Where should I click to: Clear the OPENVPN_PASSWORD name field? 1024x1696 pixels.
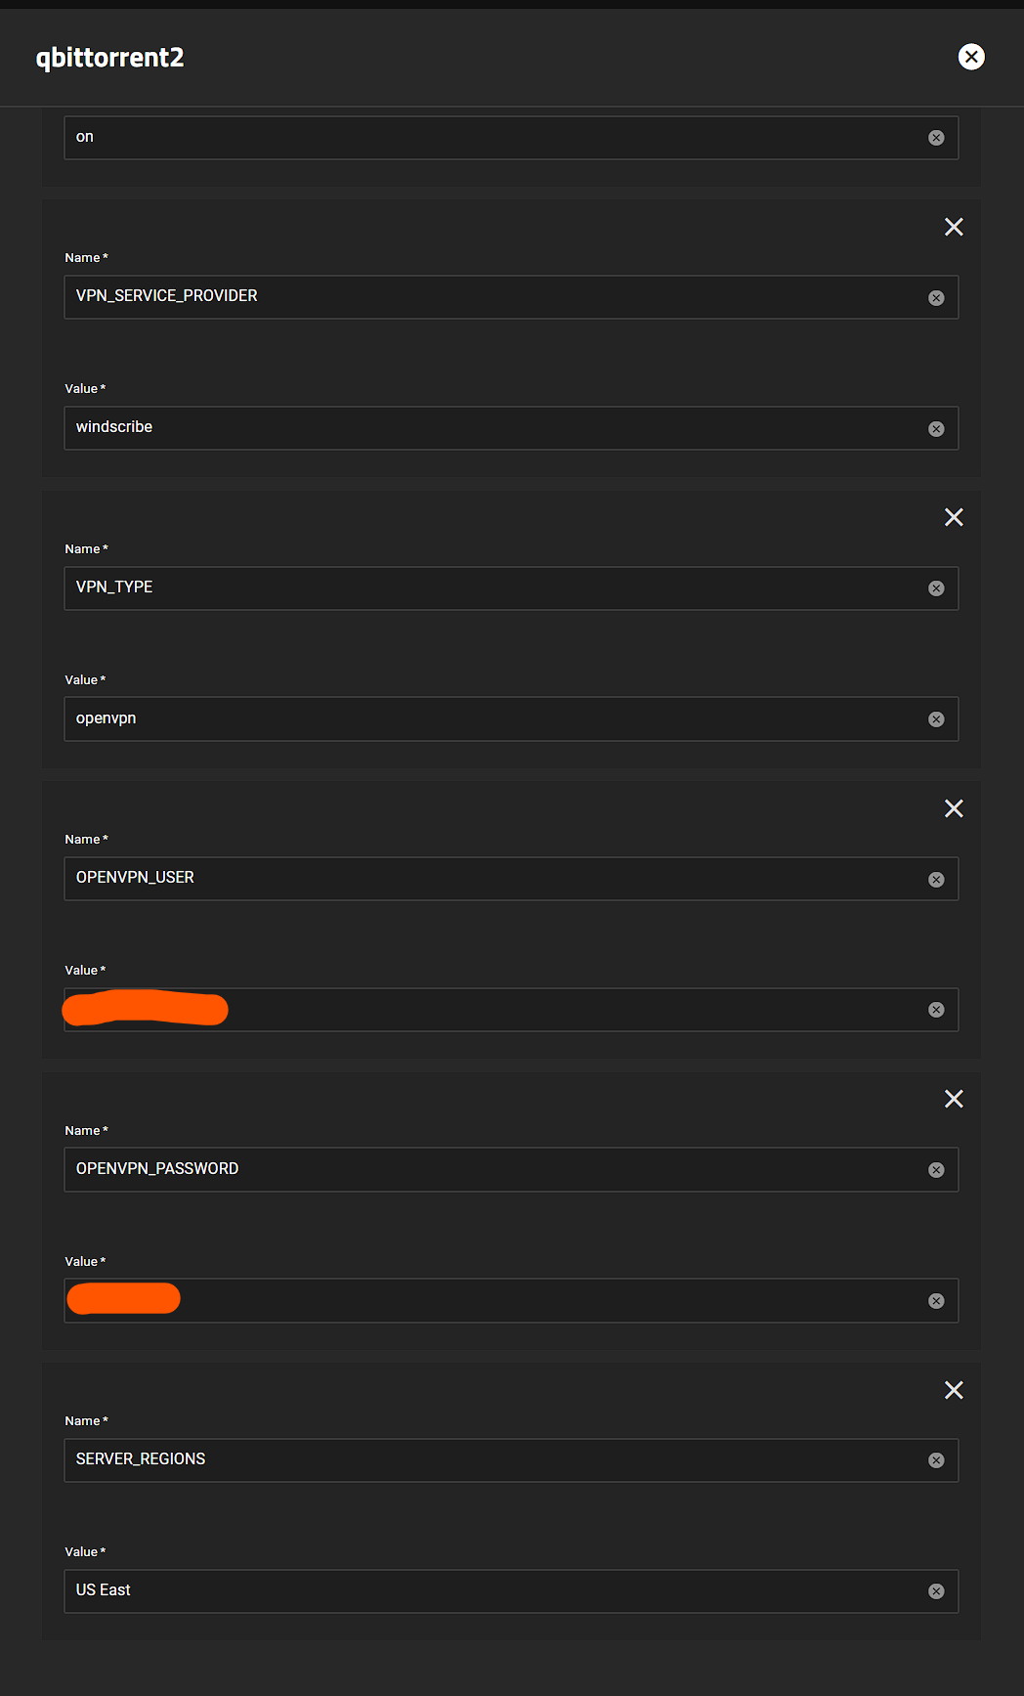[936, 1170]
